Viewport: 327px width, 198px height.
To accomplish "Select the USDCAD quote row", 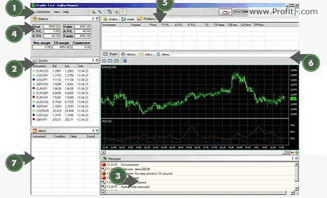I will [x=65, y=115].
